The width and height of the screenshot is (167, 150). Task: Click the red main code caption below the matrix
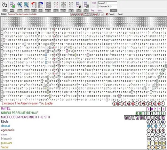pyautogui.click(x=27, y=103)
